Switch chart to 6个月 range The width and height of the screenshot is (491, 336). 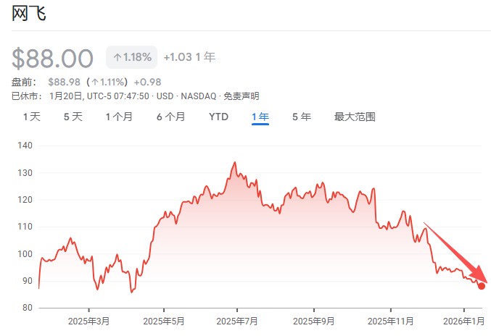pyautogui.click(x=170, y=117)
